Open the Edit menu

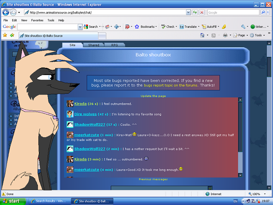click(x=14, y=20)
